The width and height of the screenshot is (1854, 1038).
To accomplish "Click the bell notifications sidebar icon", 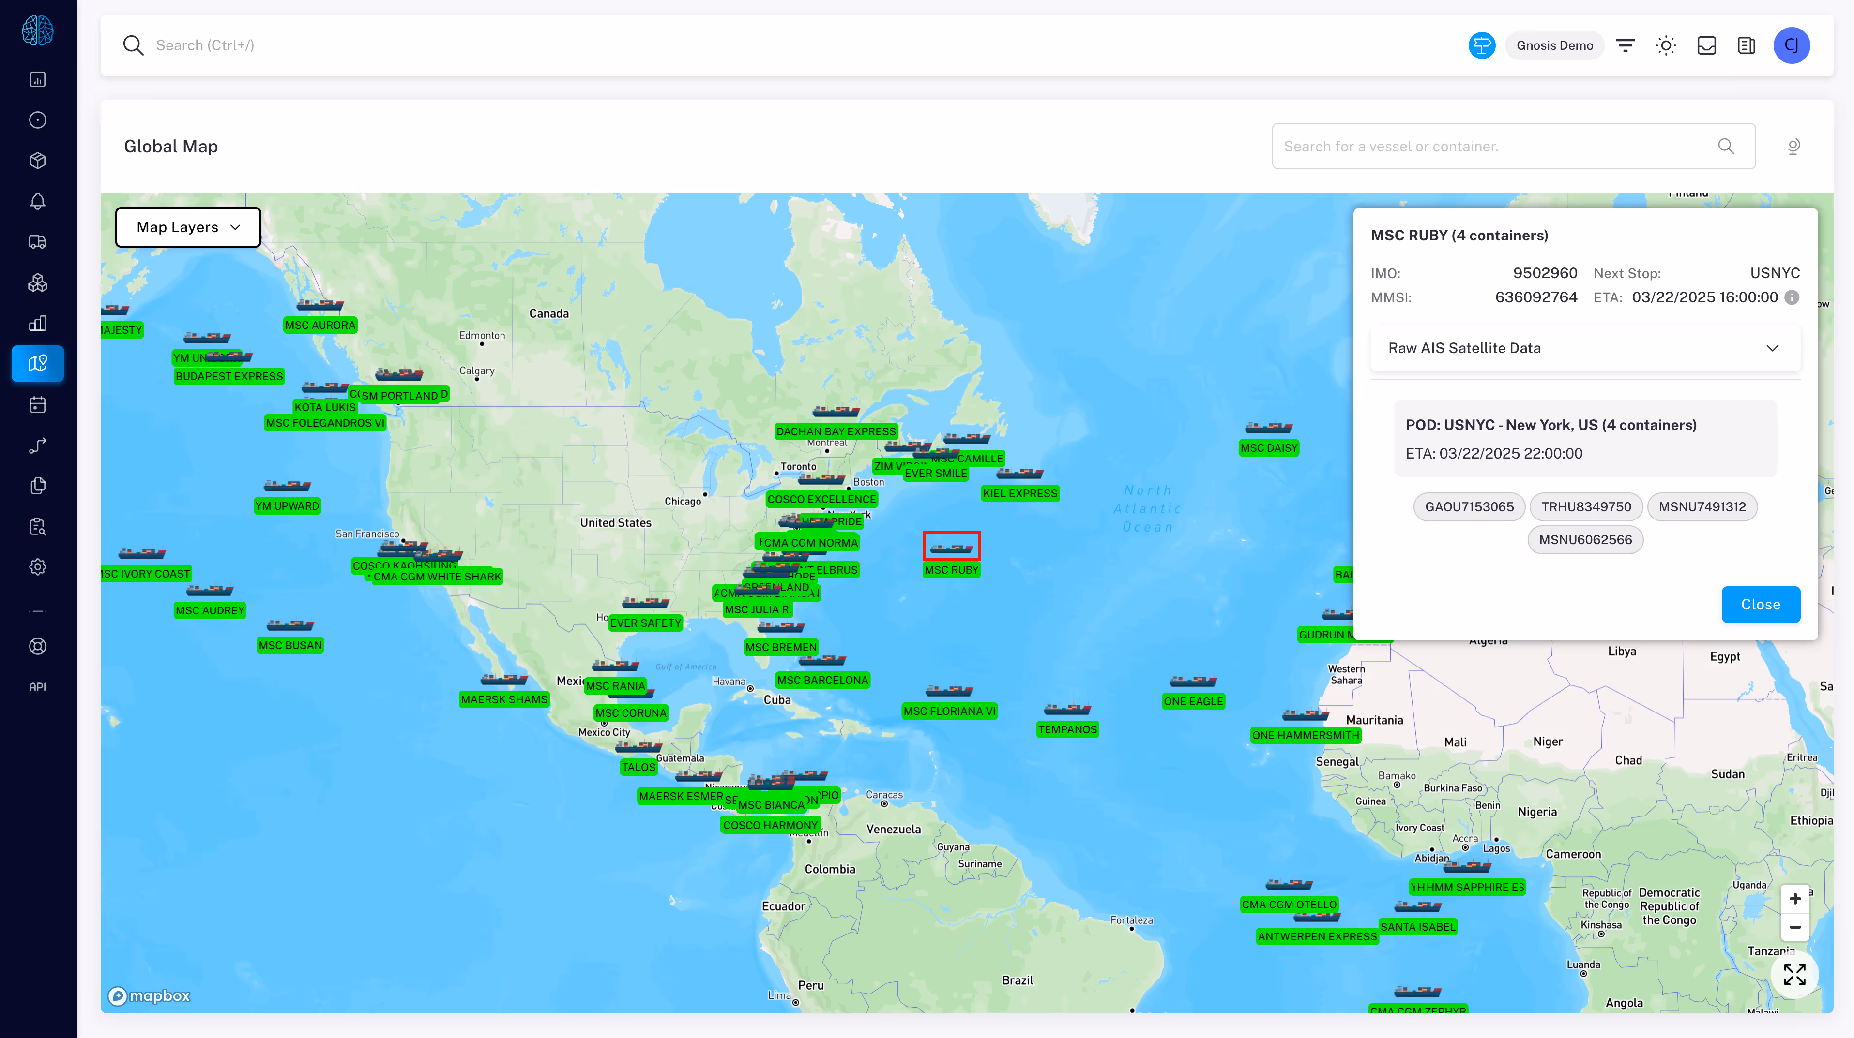I will tap(37, 201).
